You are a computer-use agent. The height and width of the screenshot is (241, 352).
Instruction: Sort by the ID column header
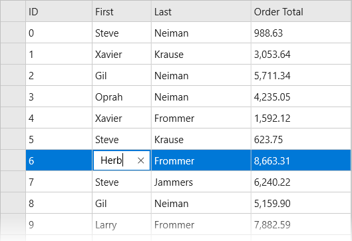pos(59,11)
